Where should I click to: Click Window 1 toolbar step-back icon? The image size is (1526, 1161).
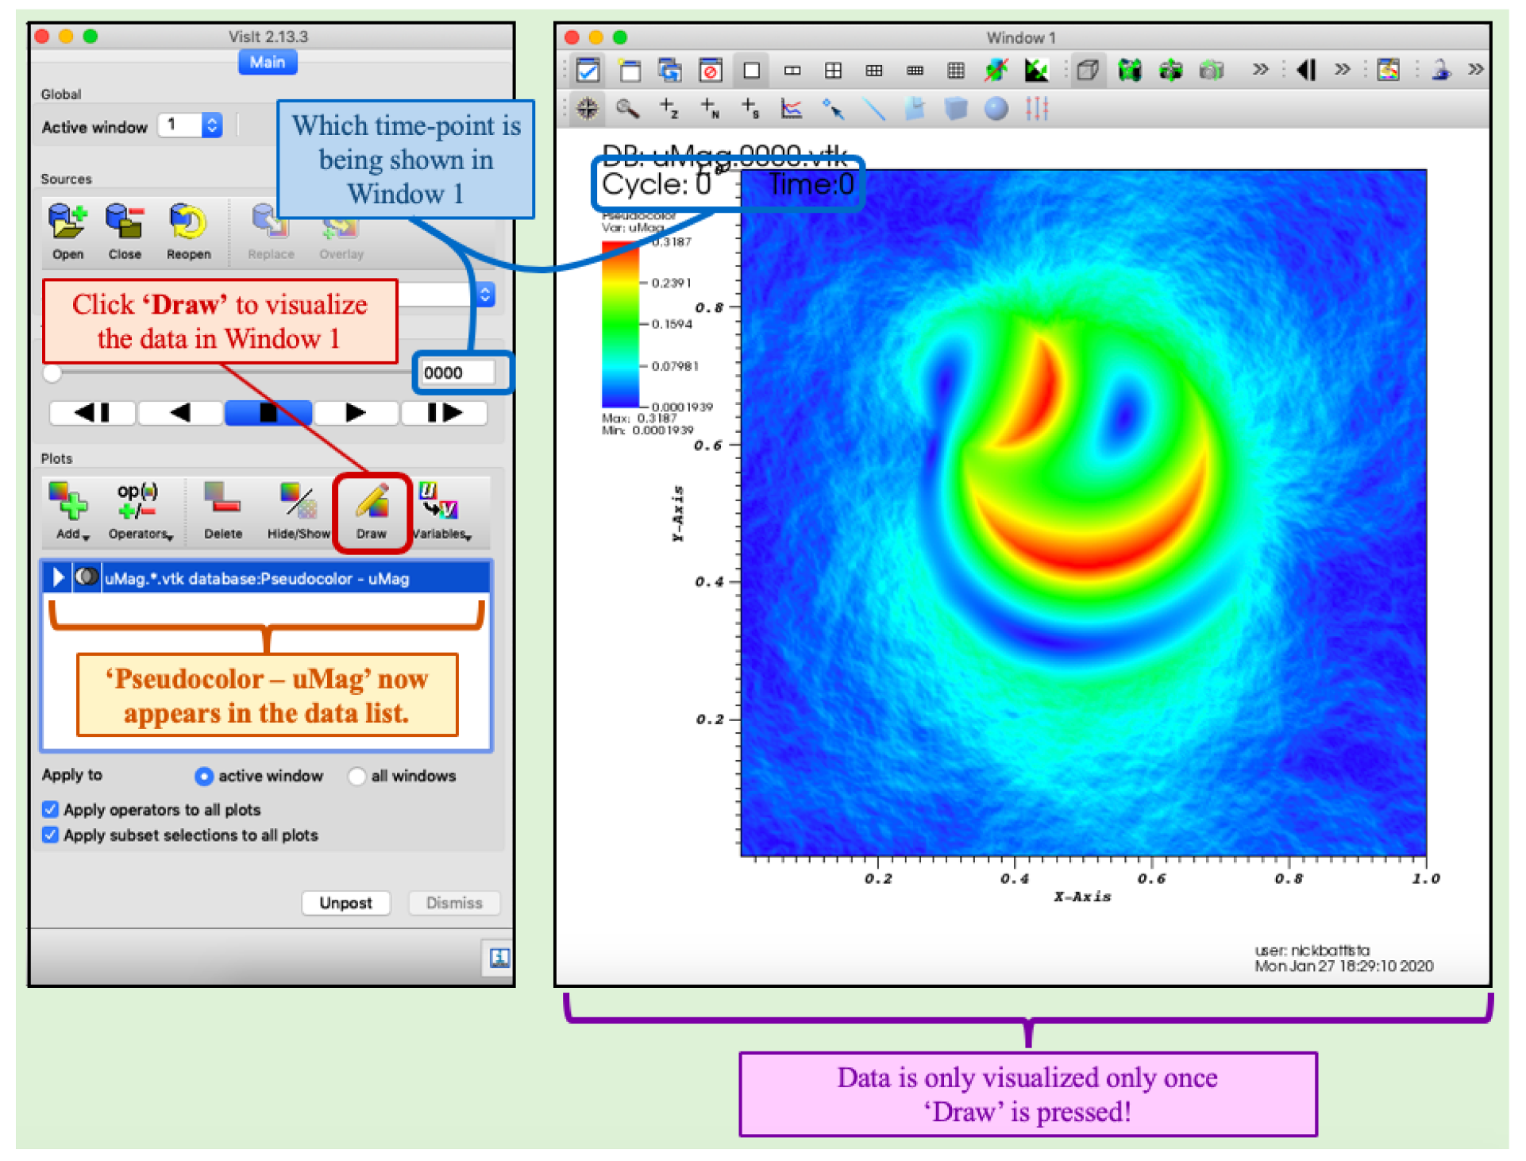(1306, 71)
